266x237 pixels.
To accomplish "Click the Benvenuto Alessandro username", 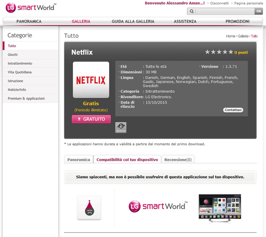I will pyautogui.click(x=175, y=3).
